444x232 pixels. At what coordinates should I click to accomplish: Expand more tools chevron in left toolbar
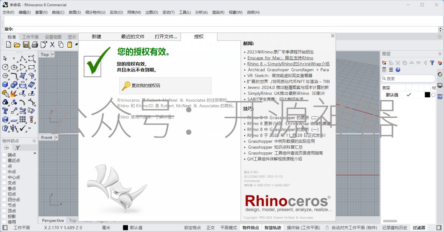(30, 128)
